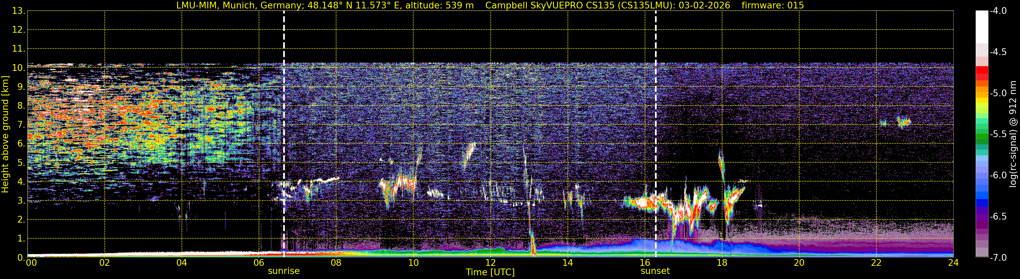Click the 10. label on the height axis
The height and width of the screenshot is (279, 1020).
coord(19,68)
